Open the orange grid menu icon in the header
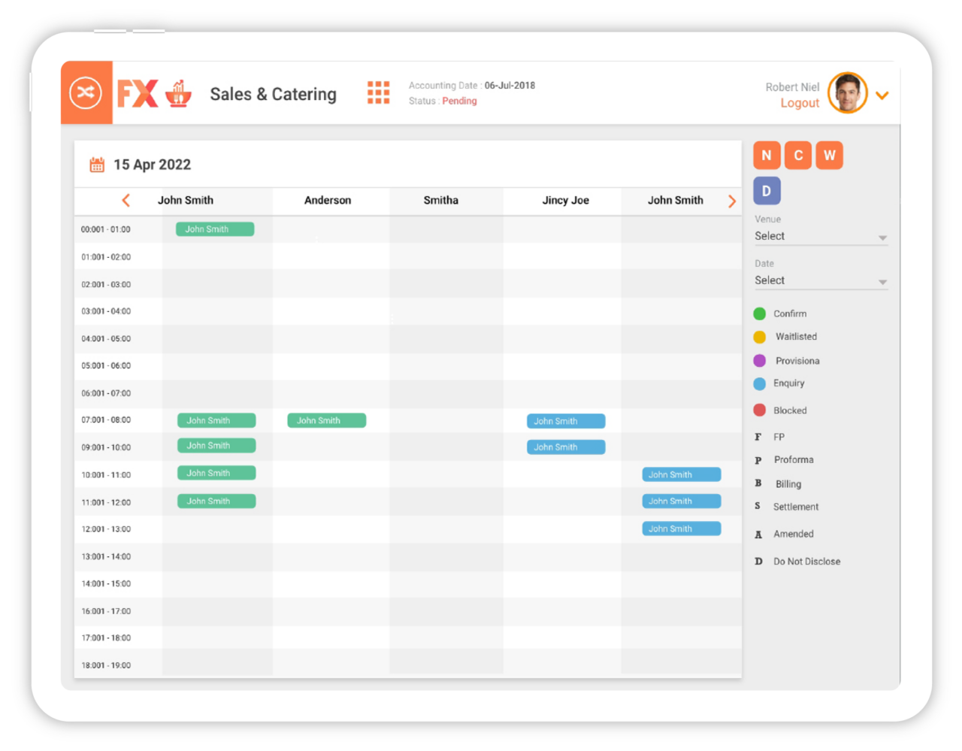The height and width of the screenshot is (751, 962). 378,92
